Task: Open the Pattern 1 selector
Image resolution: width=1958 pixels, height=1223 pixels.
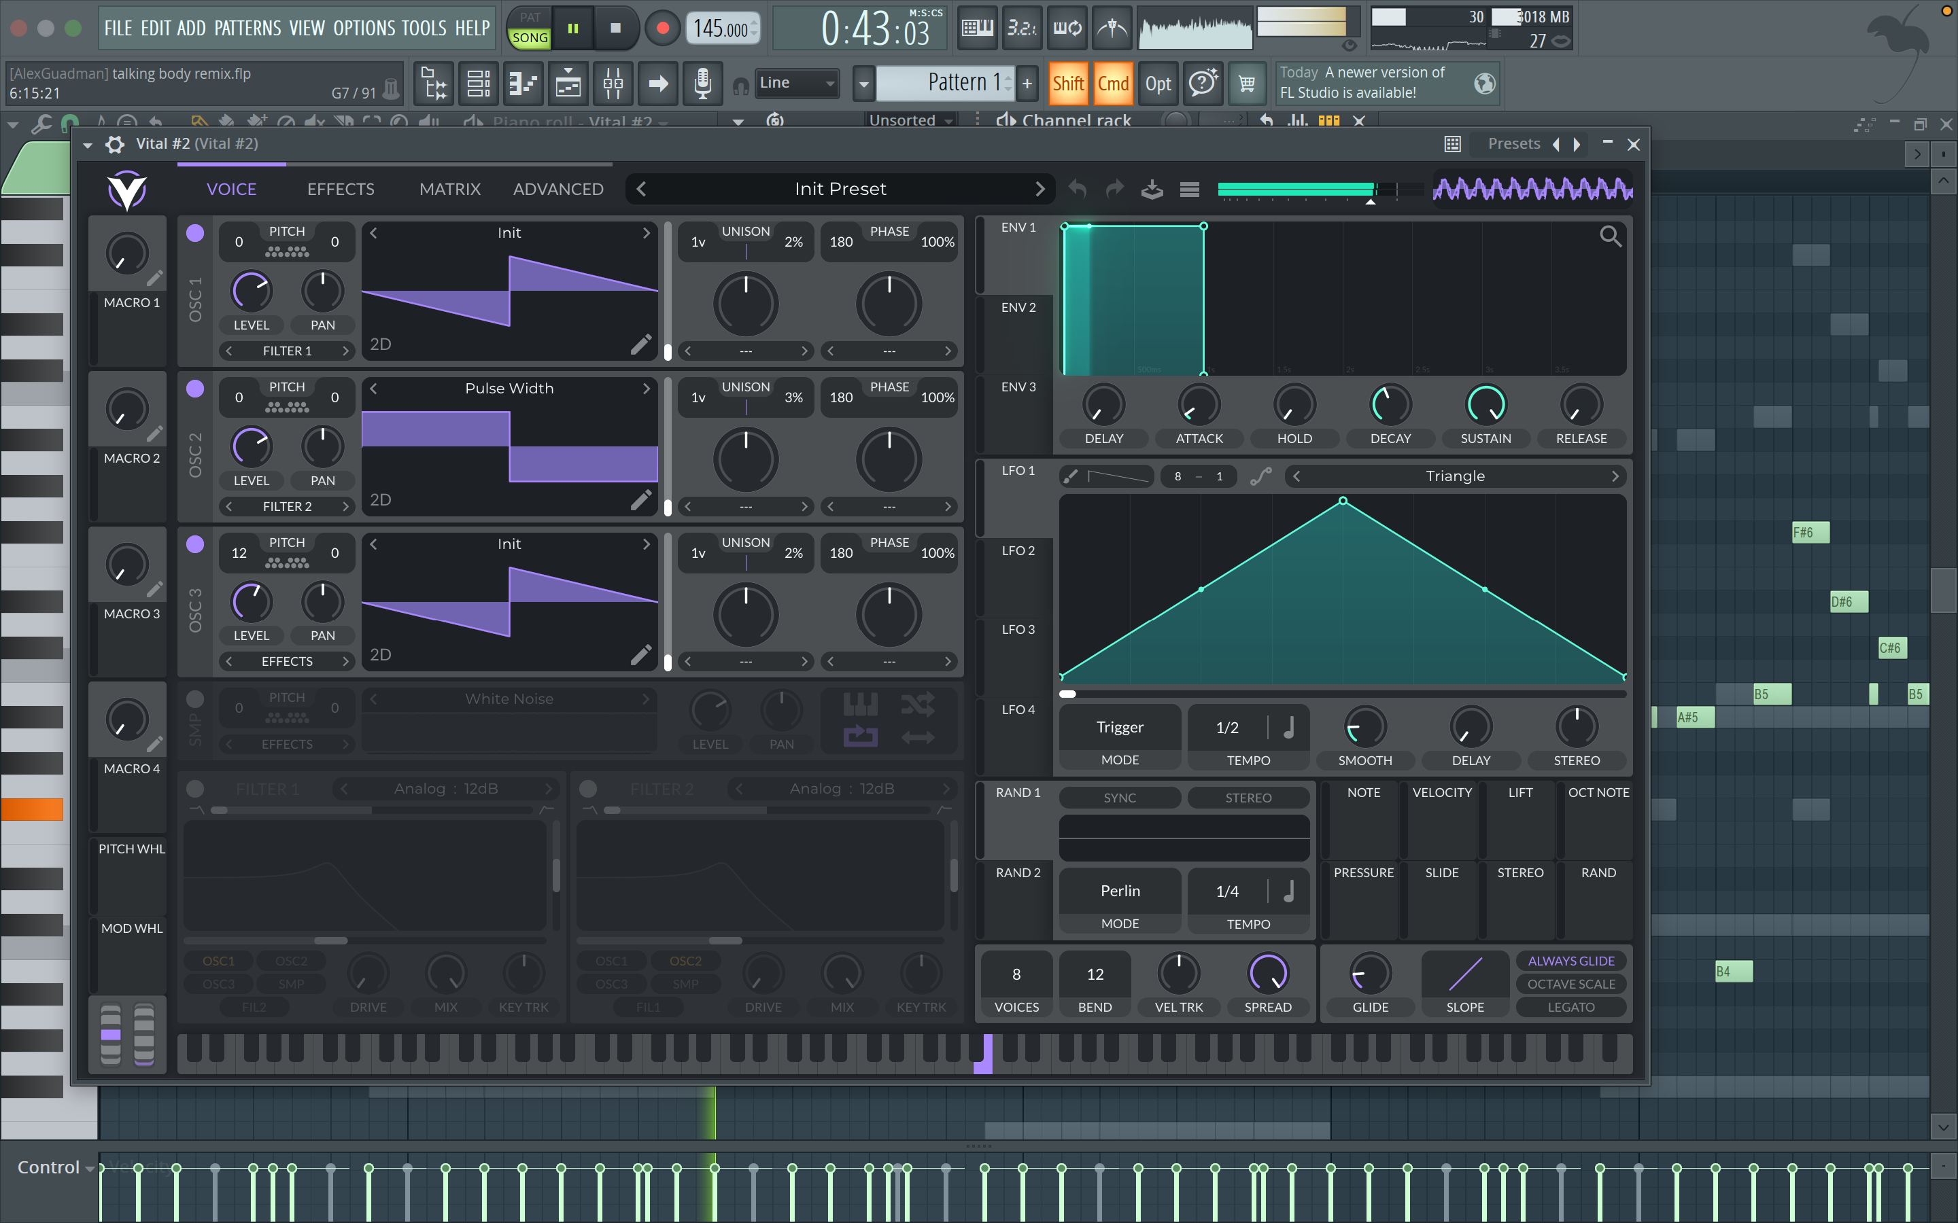Action: [x=946, y=82]
